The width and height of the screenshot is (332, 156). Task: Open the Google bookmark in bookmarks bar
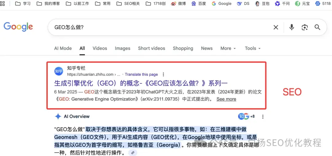coord(221,4)
